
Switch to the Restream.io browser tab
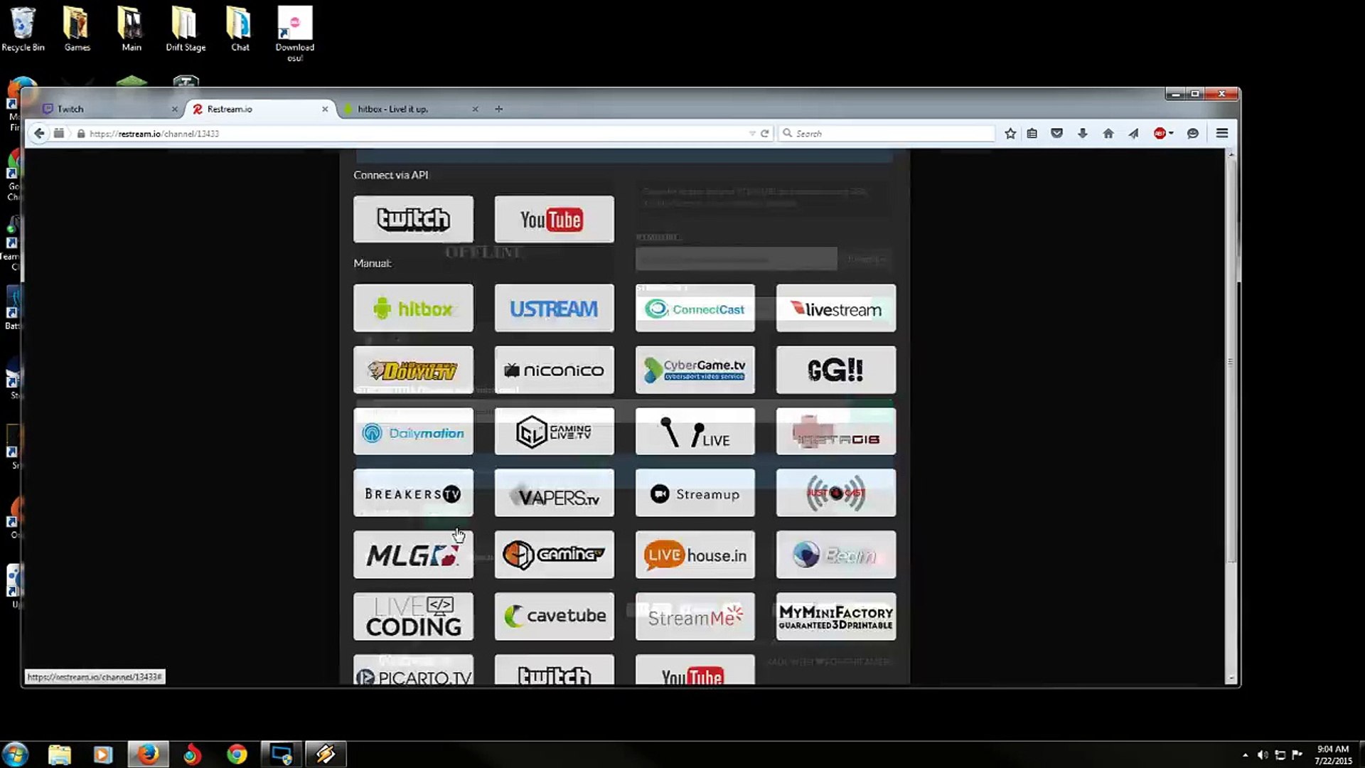point(259,109)
